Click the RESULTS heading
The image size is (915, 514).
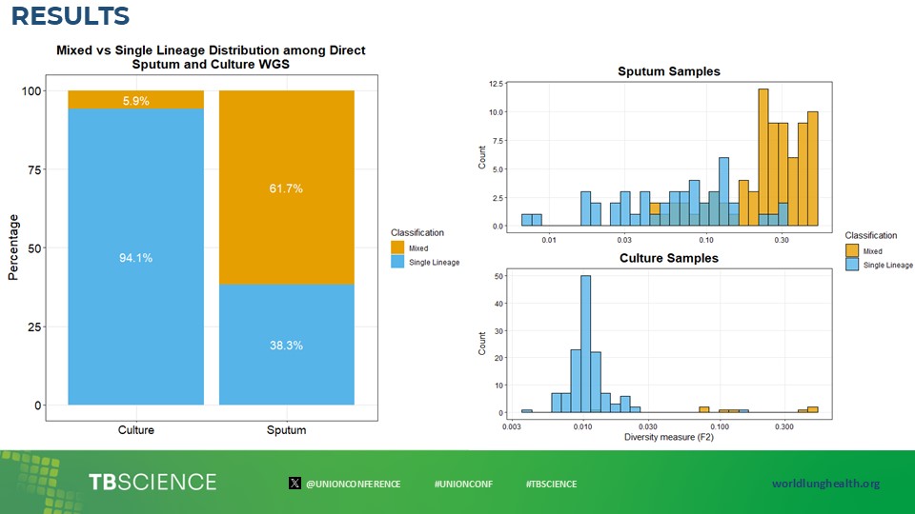pos(70,16)
